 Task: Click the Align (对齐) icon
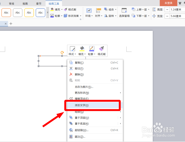pos(99,11)
